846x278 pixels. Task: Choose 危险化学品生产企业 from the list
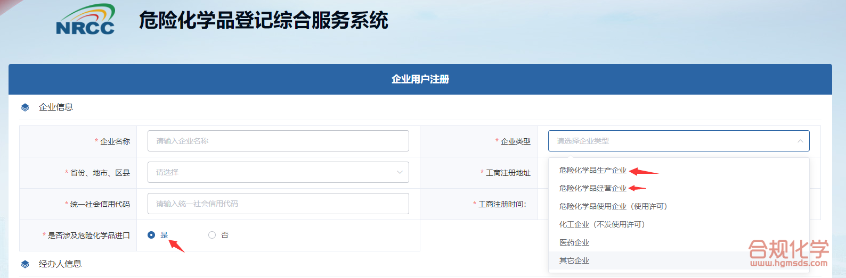click(592, 171)
